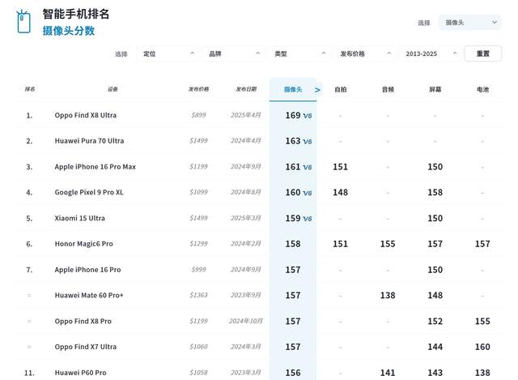Click camera score 163 for Huawei Pura 70 Ultra
The image size is (518, 380).
(293, 141)
